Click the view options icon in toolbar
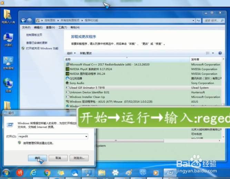The width and height of the screenshot is (230, 179). [208, 53]
